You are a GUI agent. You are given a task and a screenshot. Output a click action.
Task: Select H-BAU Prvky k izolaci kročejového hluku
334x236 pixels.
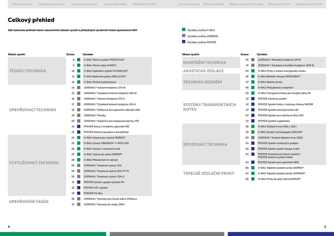(281, 71)
